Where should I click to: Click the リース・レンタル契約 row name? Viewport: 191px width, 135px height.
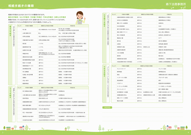pyautogui.click(x=122, y=86)
